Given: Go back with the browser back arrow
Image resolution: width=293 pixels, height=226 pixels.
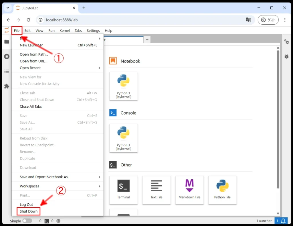Looking at the screenshot, I should pyautogui.click(x=8, y=20).
